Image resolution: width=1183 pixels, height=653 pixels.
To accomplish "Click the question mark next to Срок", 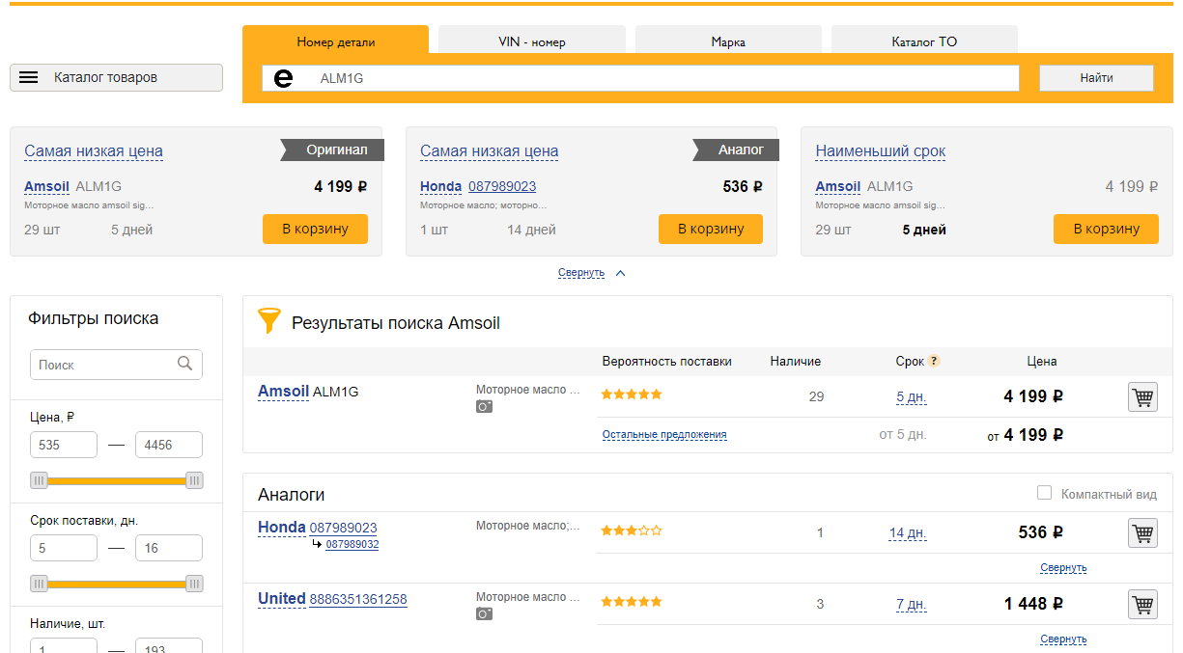I will pyautogui.click(x=934, y=362).
